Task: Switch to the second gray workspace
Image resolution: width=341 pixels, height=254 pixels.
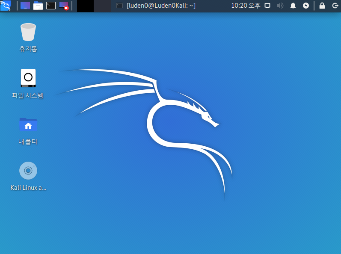Action: [102, 6]
